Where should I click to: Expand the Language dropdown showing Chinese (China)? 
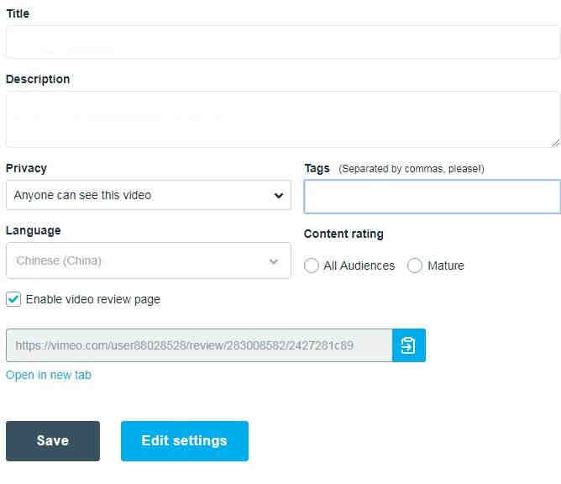tap(148, 260)
